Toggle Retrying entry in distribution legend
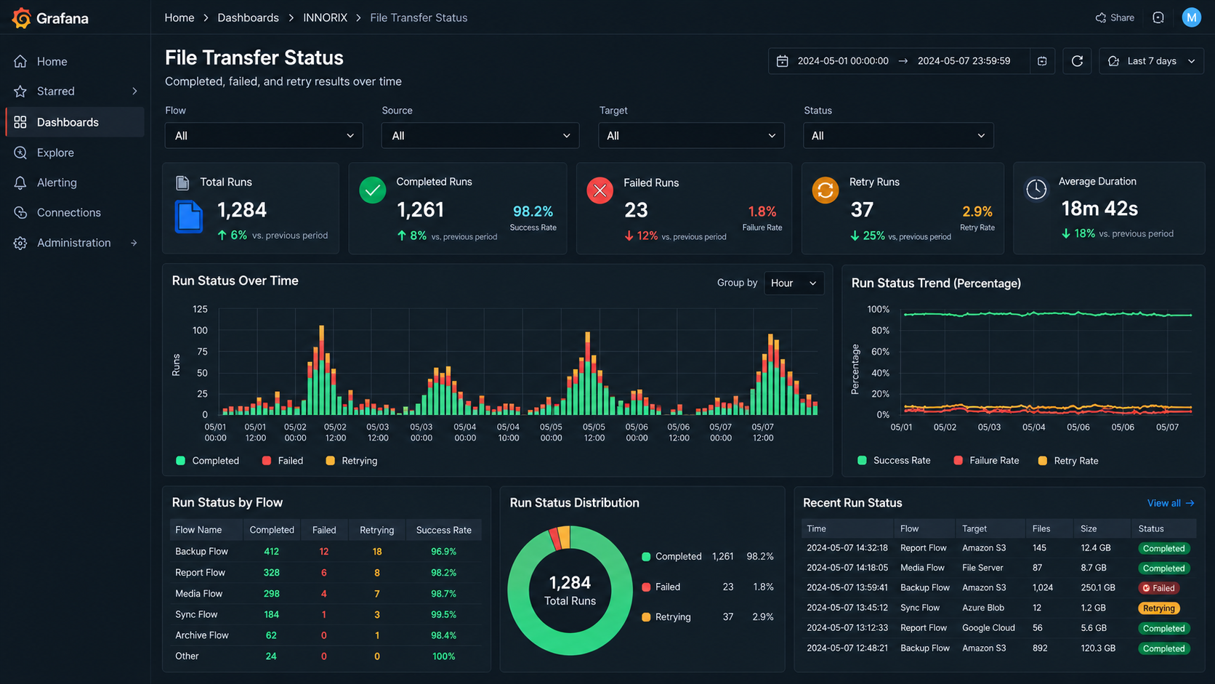Screen dimensions: 1215x684 tap(666, 617)
